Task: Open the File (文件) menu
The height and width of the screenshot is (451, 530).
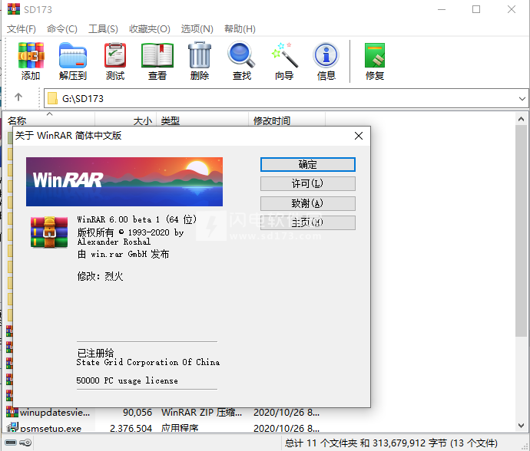Action: pyautogui.click(x=22, y=29)
